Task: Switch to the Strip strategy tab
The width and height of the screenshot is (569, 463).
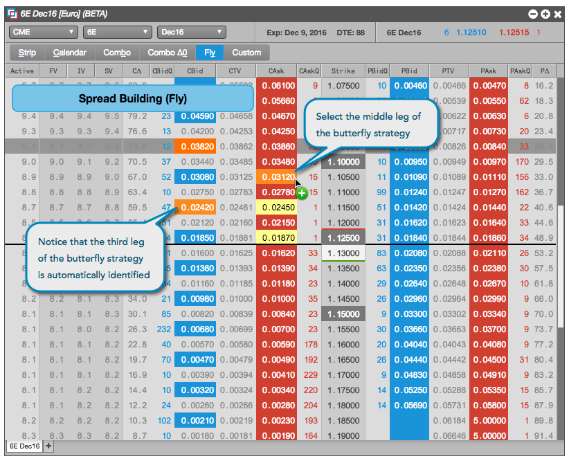Action: click(27, 53)
